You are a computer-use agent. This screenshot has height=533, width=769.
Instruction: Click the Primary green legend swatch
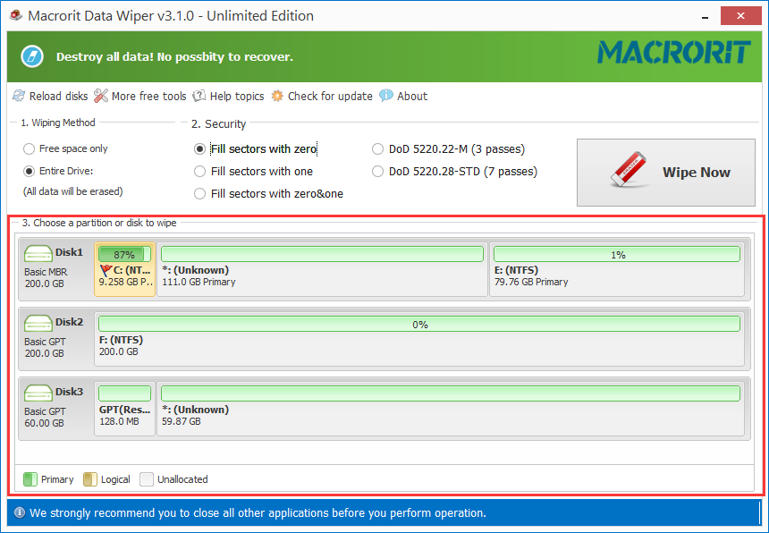click(x=30, y=479)
